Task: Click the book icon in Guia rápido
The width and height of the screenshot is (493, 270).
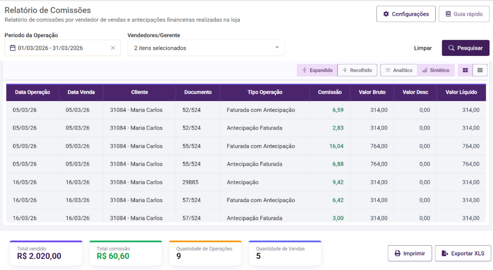Action: (448, 14)
